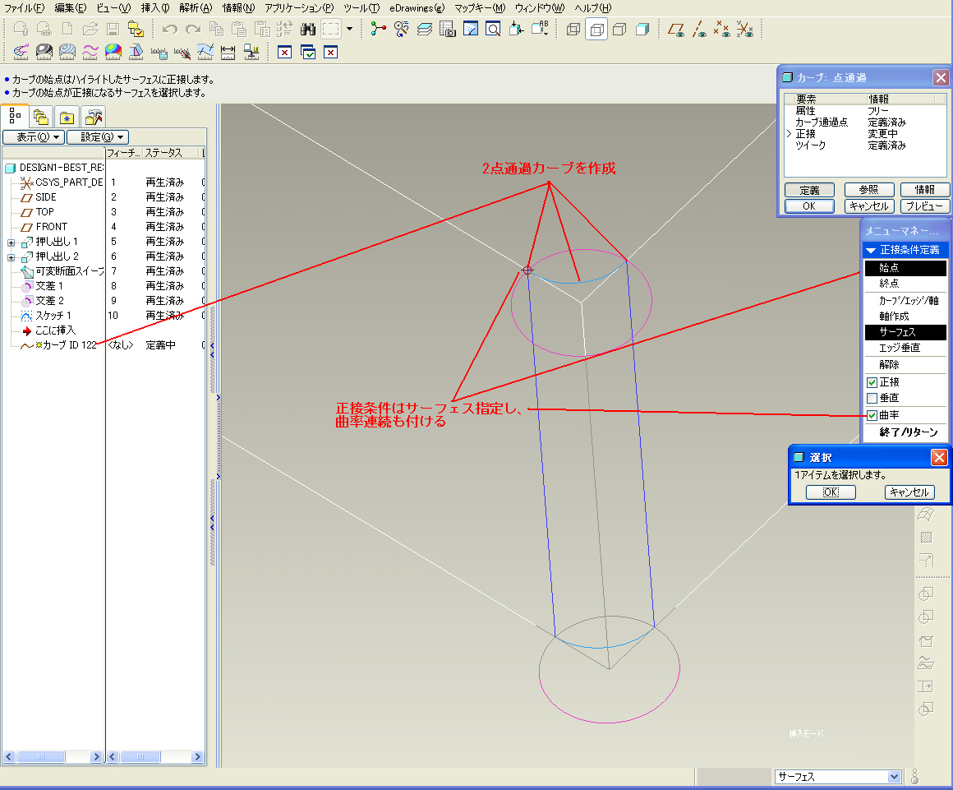Select 終点 in the menu manager
This screenshot has height=790, width=953.
[x=889, y=284]
